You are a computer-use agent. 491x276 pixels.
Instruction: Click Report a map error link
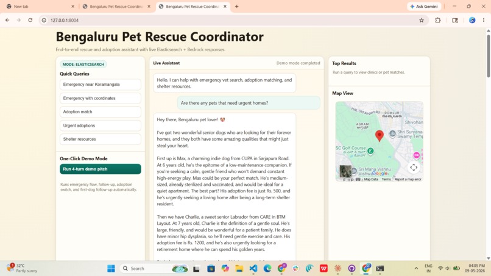408,180
